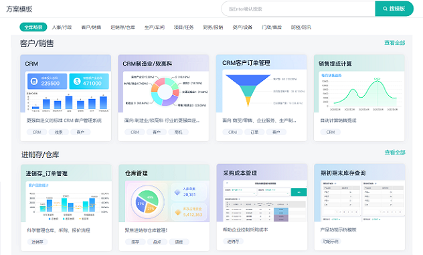This screenshot has height=255, width=423.
Task: Click 查看全部 link for 进销存/仓库 section
Action: click(x=395, y=152)
